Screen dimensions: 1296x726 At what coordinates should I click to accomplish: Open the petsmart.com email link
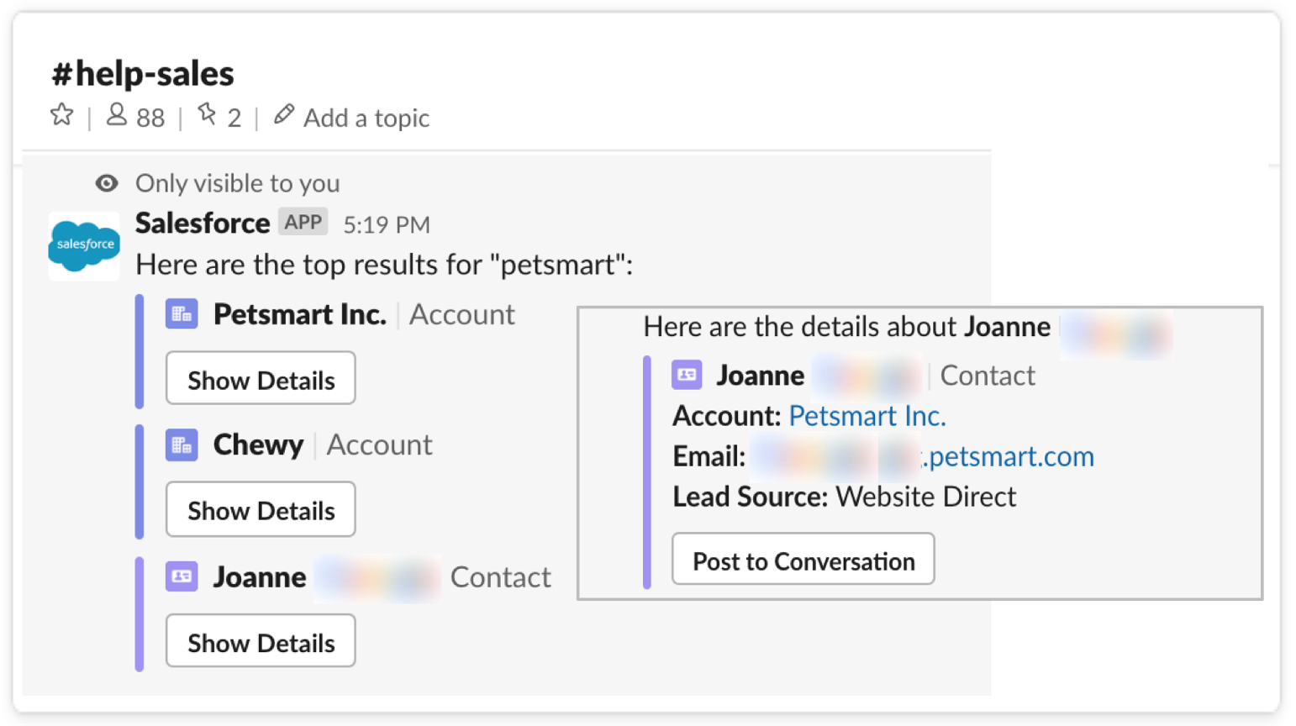click(x=1008, y=456)
